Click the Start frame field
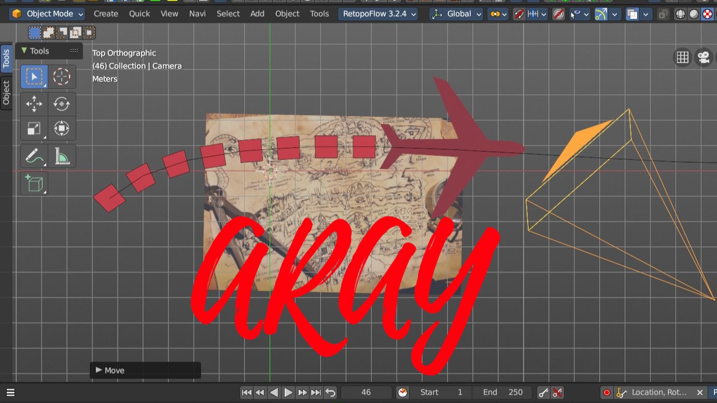The height and width of the screenshot is (403, 717). pyautogui.click(x=441, y=393)
